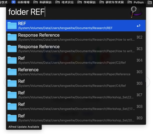Open the 研究生学术网 bookmarks folder
The width and height of the screenshot is (153, 134).
click(x=112, y=2)
